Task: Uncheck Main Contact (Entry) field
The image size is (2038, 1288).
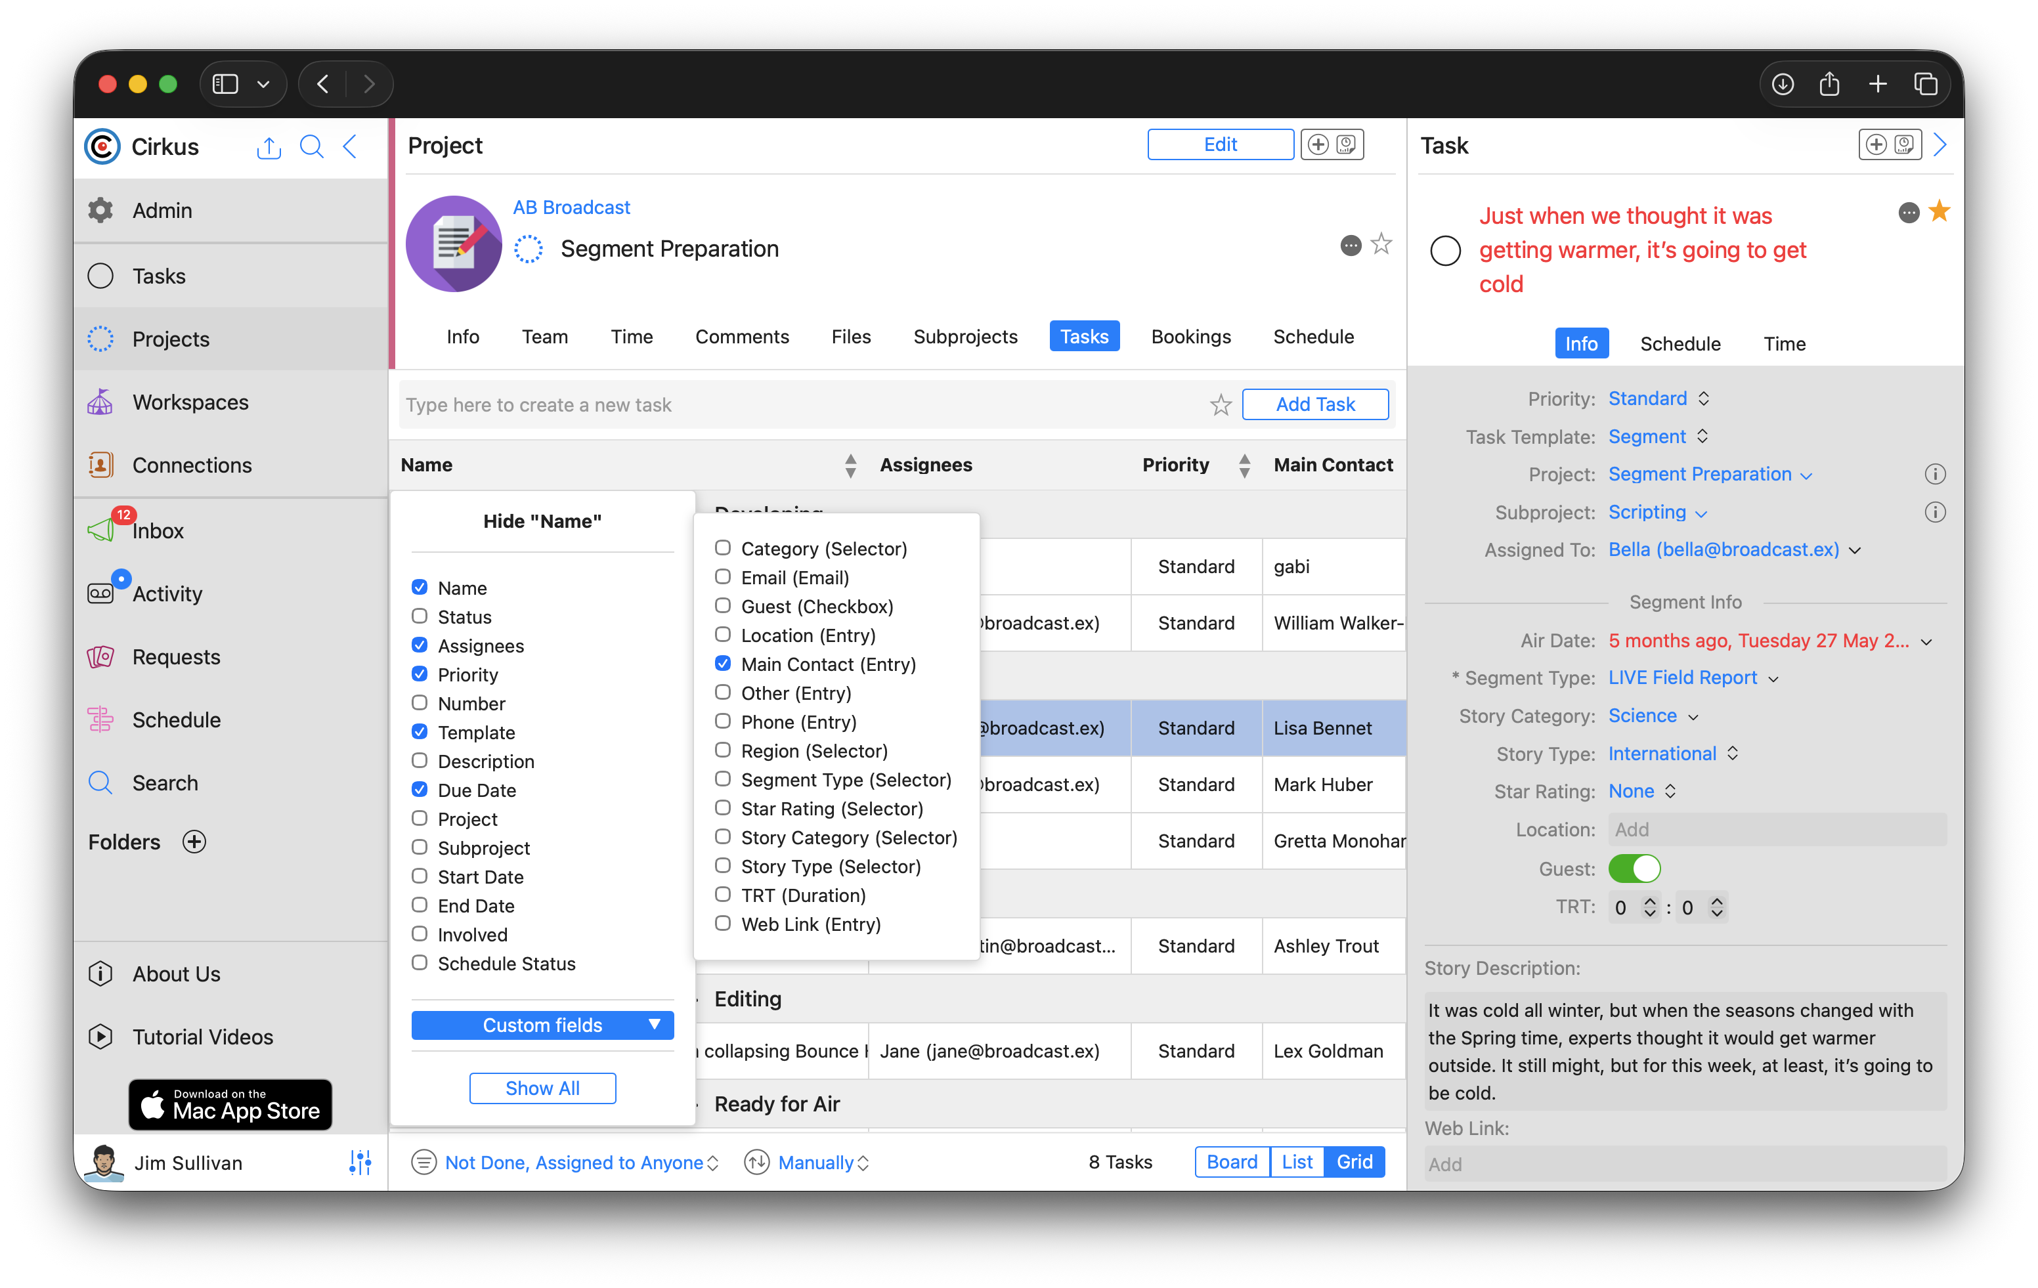Action: tap(723, 664)
